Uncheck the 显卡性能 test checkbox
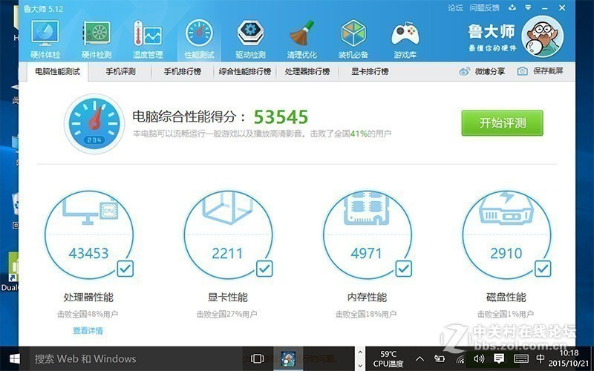The height and width of the screenshot is (371, 594). 264,269
